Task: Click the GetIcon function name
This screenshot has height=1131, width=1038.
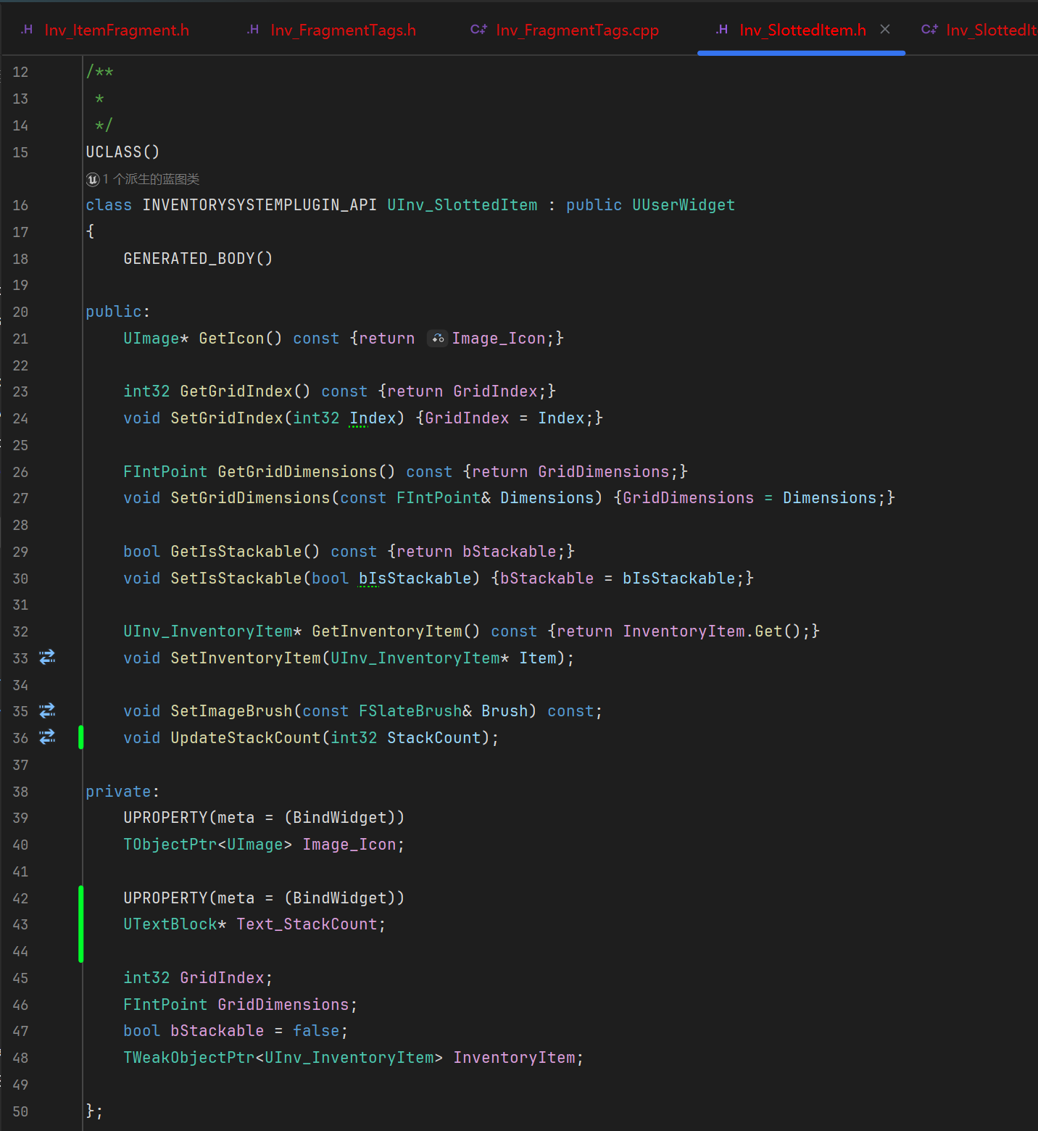Action: coord(232,339)
